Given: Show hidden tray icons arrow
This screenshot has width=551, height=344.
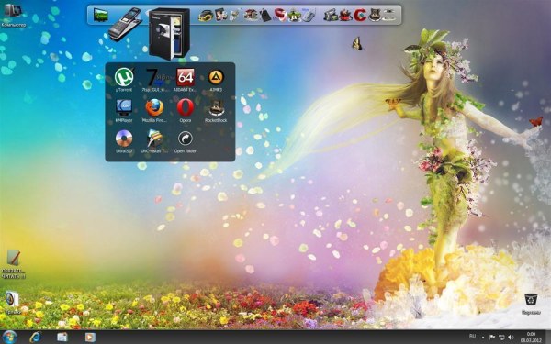Looking at the screenshot, I should tap(483, 338).
